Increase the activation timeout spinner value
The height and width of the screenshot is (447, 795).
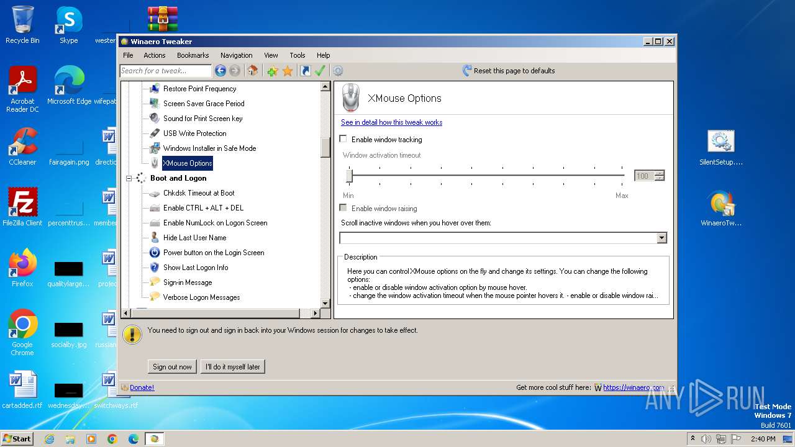pyautogui.click(x=660, y=173)
